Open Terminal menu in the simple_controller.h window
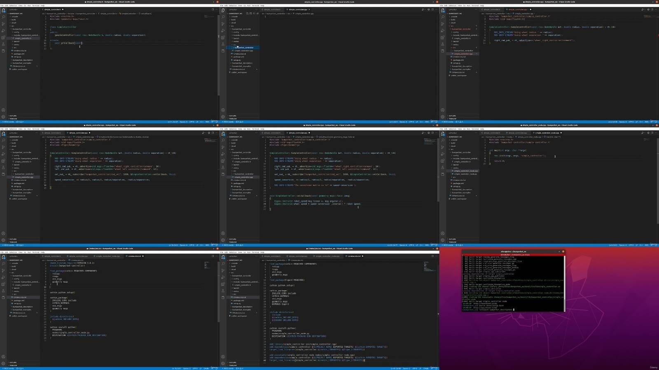Screen dimensions: 659x370 pos(36,5)
